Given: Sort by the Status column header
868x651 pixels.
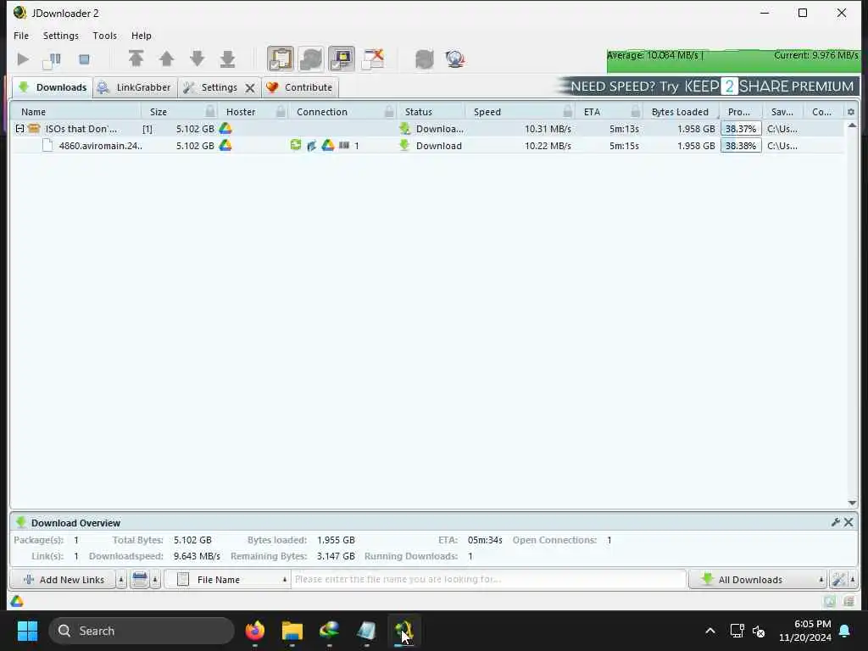Looking at the screenshot, I should tap(431, 112).
